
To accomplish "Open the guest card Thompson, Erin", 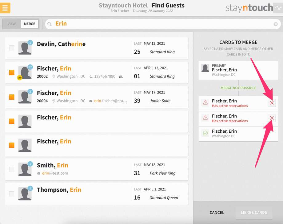I will [x=97, y=194].
